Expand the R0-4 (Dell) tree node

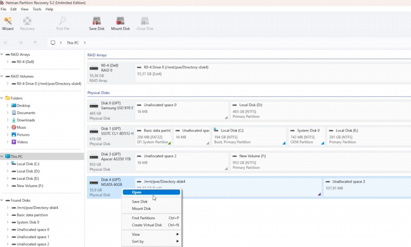[7, 62]
